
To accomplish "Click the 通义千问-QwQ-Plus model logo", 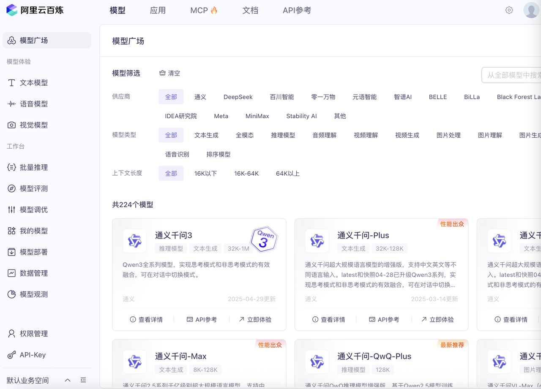I will pos(317,362).
